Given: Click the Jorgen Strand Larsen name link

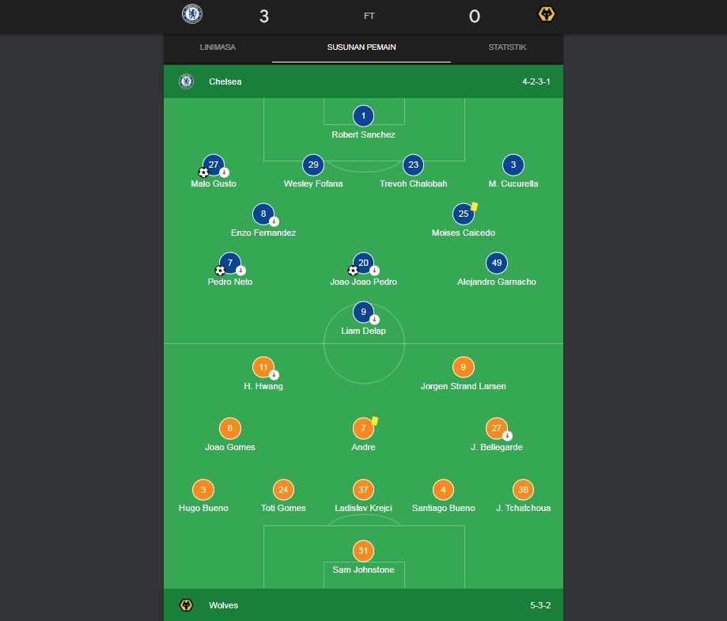Looking at the screenshot, I should (x=464, y=386).
